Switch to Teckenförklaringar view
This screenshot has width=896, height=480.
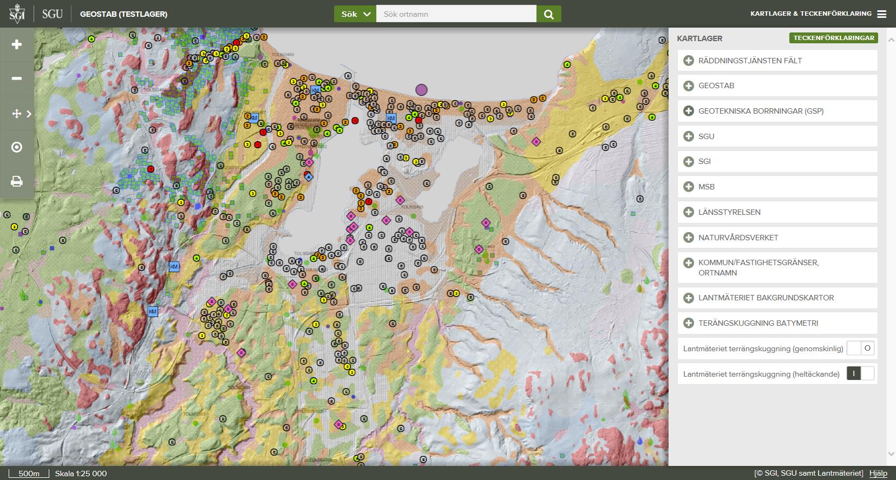coord(834,38)
